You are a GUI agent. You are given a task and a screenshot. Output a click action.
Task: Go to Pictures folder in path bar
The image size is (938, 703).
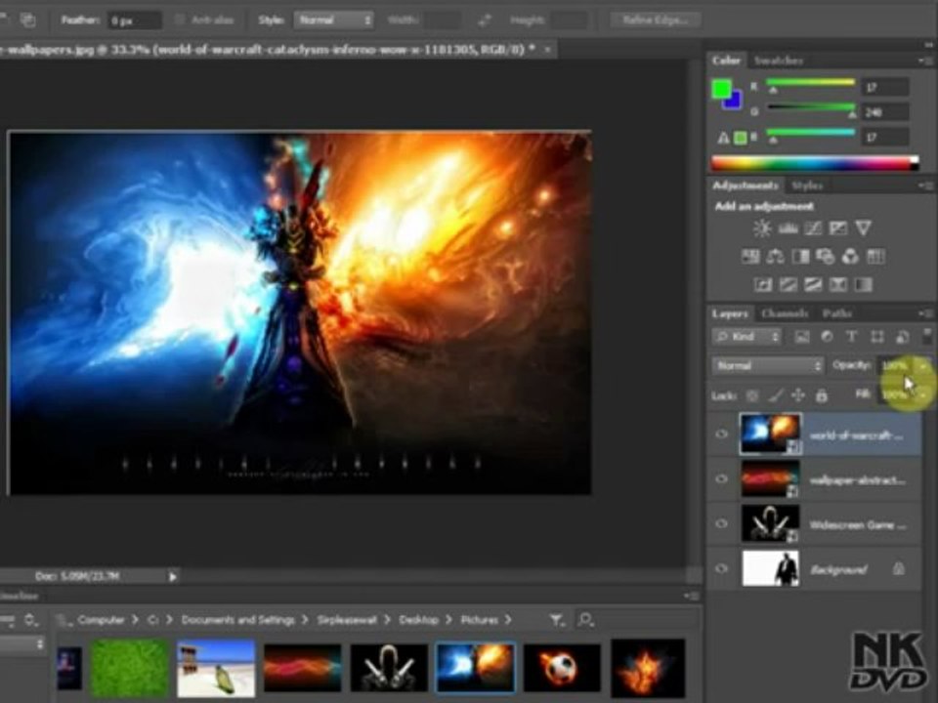[x=479, y=620]
